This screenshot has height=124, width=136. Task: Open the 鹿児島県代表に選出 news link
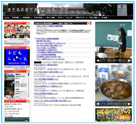pos(44,41)
